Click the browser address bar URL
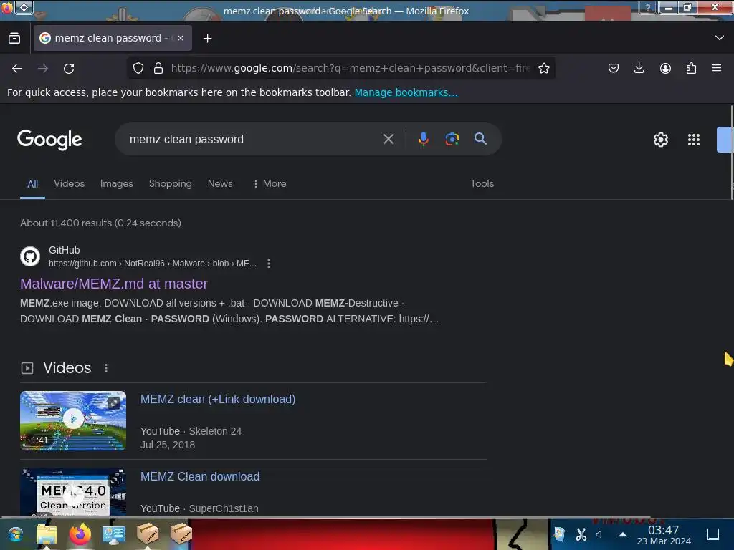The image size is (734, 550). (x=350, y=68)
